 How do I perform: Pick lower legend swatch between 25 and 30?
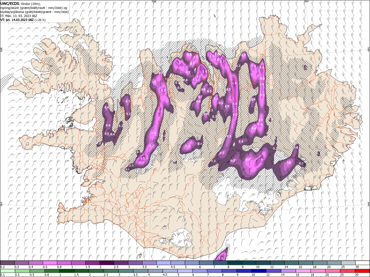pos(347,271)
